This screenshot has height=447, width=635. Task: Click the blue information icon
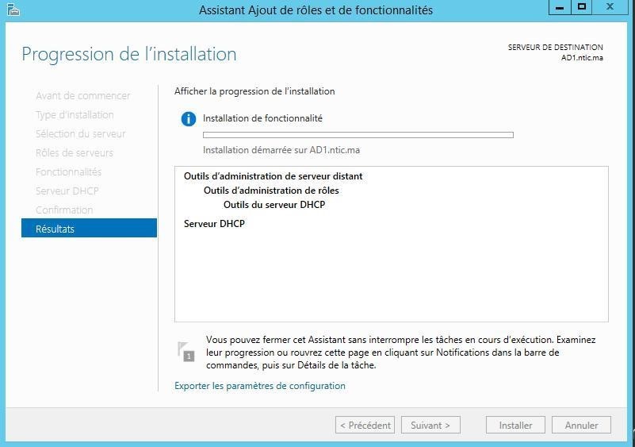pyautogui.click(x=189, y=119)
